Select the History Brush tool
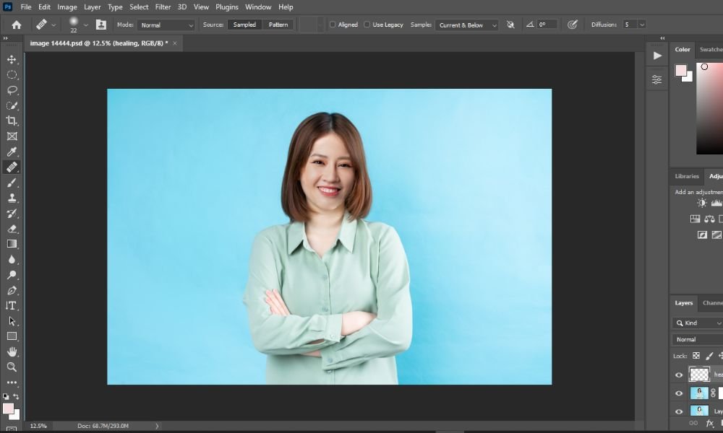This screenshot has height=433, width=723. point(12,214)
